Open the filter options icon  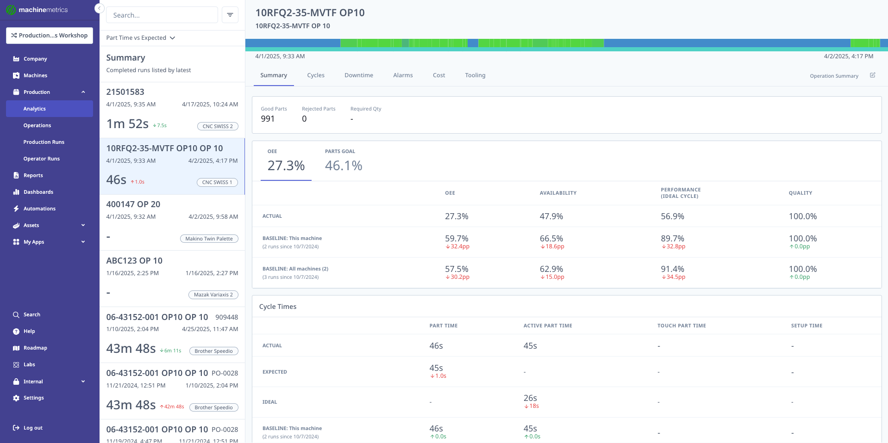point(230,15)
